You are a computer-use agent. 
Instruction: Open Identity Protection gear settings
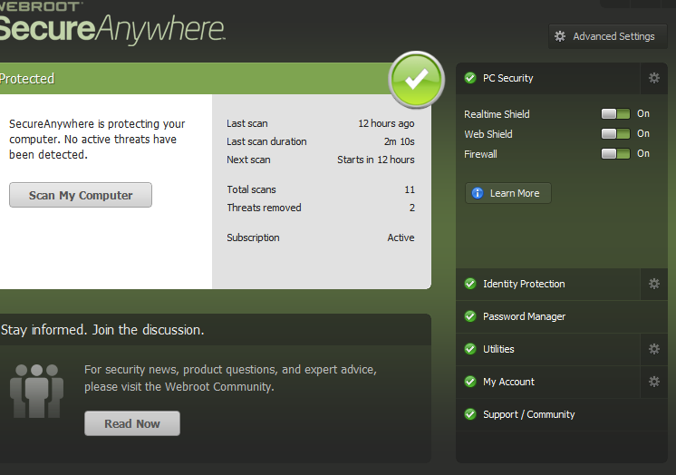pyautogui.click(x=654, y=284)
